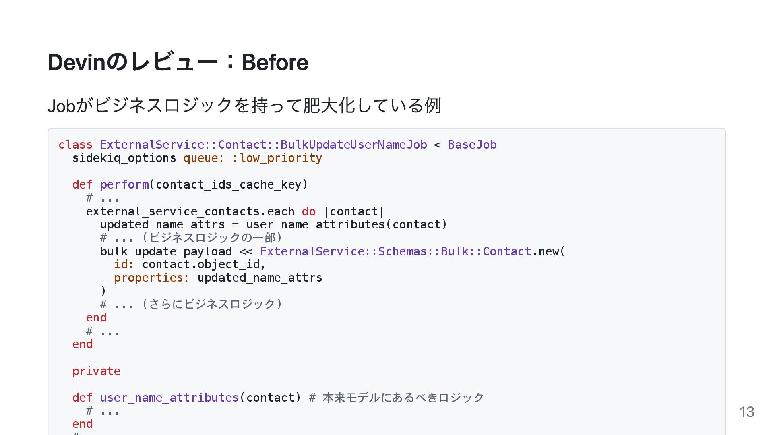Click the "id:" keyword argument

coord(124,264)
